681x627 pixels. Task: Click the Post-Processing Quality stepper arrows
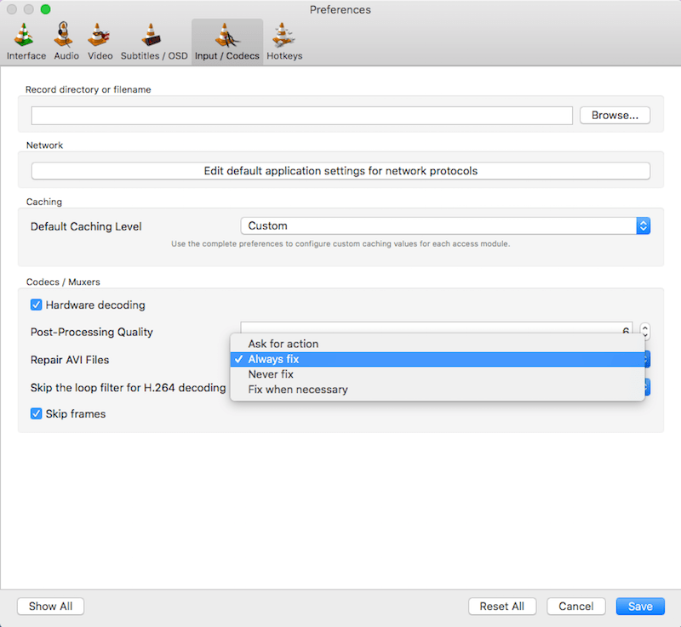click(x=645, y=332)
